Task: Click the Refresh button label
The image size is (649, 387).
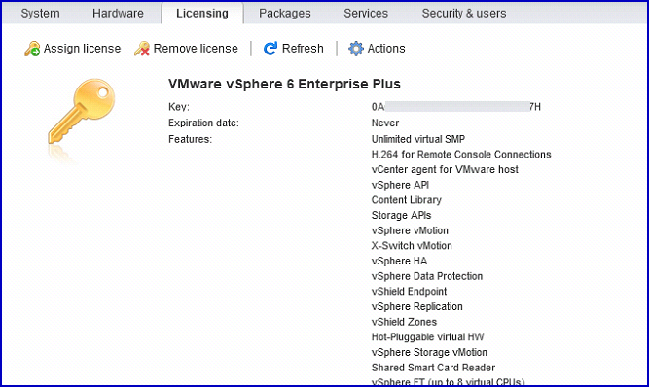Action: coord(303,49)
